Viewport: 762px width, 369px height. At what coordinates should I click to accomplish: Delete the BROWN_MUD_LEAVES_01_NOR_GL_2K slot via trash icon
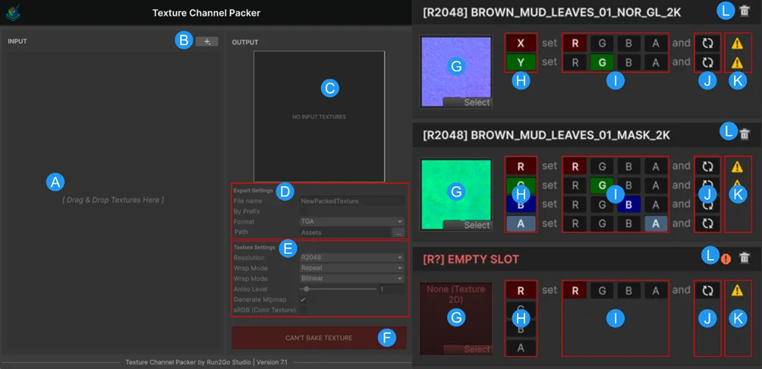(744, 11)
